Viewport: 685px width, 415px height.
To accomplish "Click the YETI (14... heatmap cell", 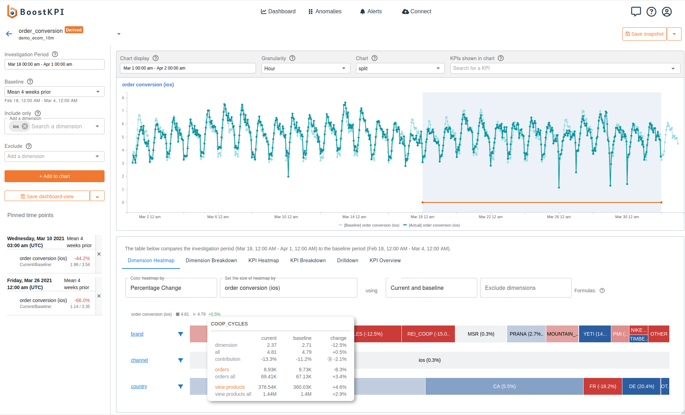I will [x=595, y=334].
